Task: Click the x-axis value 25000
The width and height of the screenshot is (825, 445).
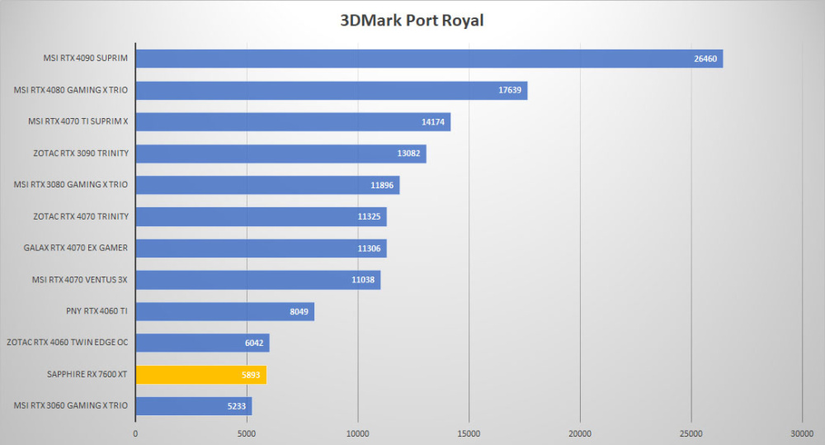Action: 691,433
